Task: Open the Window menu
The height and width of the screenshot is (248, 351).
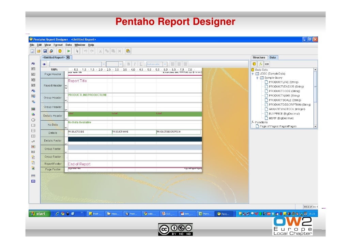Action: (x=80, y=45)
